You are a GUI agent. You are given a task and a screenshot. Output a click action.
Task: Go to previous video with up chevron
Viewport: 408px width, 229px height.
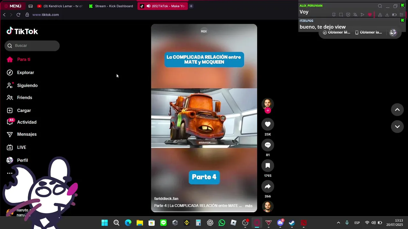[x=397, y=110]
